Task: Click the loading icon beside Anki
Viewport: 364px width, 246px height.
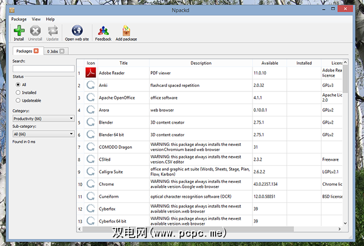Action: (90, 85)
